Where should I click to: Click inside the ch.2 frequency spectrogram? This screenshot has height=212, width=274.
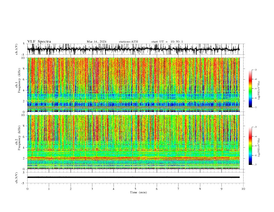[133, 142]
